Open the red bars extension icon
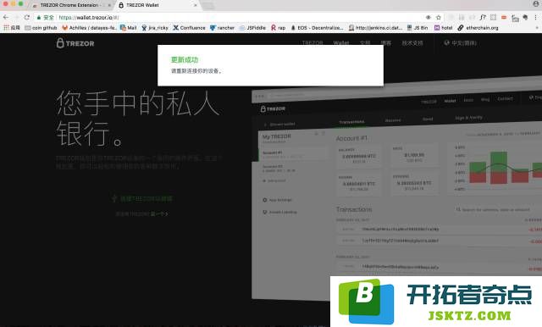 (504, 17)
